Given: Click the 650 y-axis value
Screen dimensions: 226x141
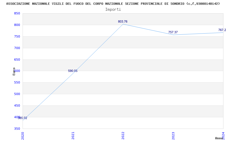Looking at the screenshot, I should (17, 60).
